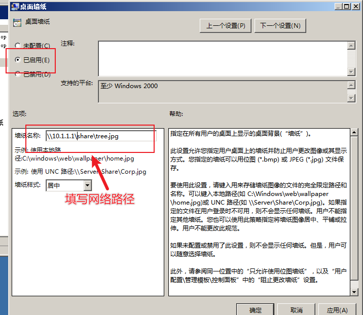The height and width of the screenshot is (315, 363).
Task: Click the example path C:\windows\web\wallpaper\home.jpg
Action: click(x=78, y=159)
